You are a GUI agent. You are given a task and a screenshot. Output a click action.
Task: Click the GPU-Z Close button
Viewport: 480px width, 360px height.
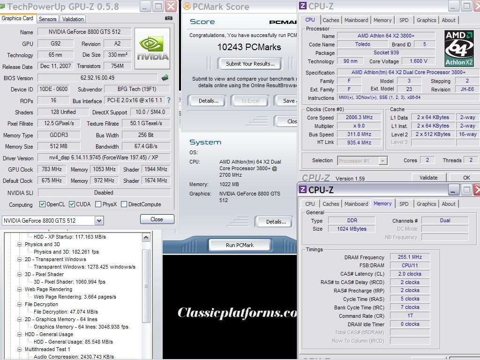click(x=157, y=219)
